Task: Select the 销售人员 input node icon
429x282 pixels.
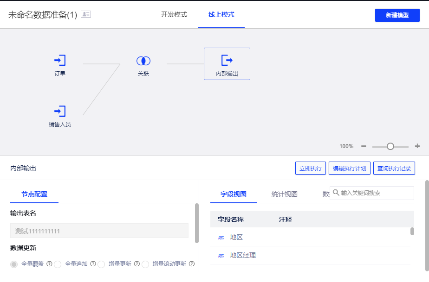Action: point(59,111)
